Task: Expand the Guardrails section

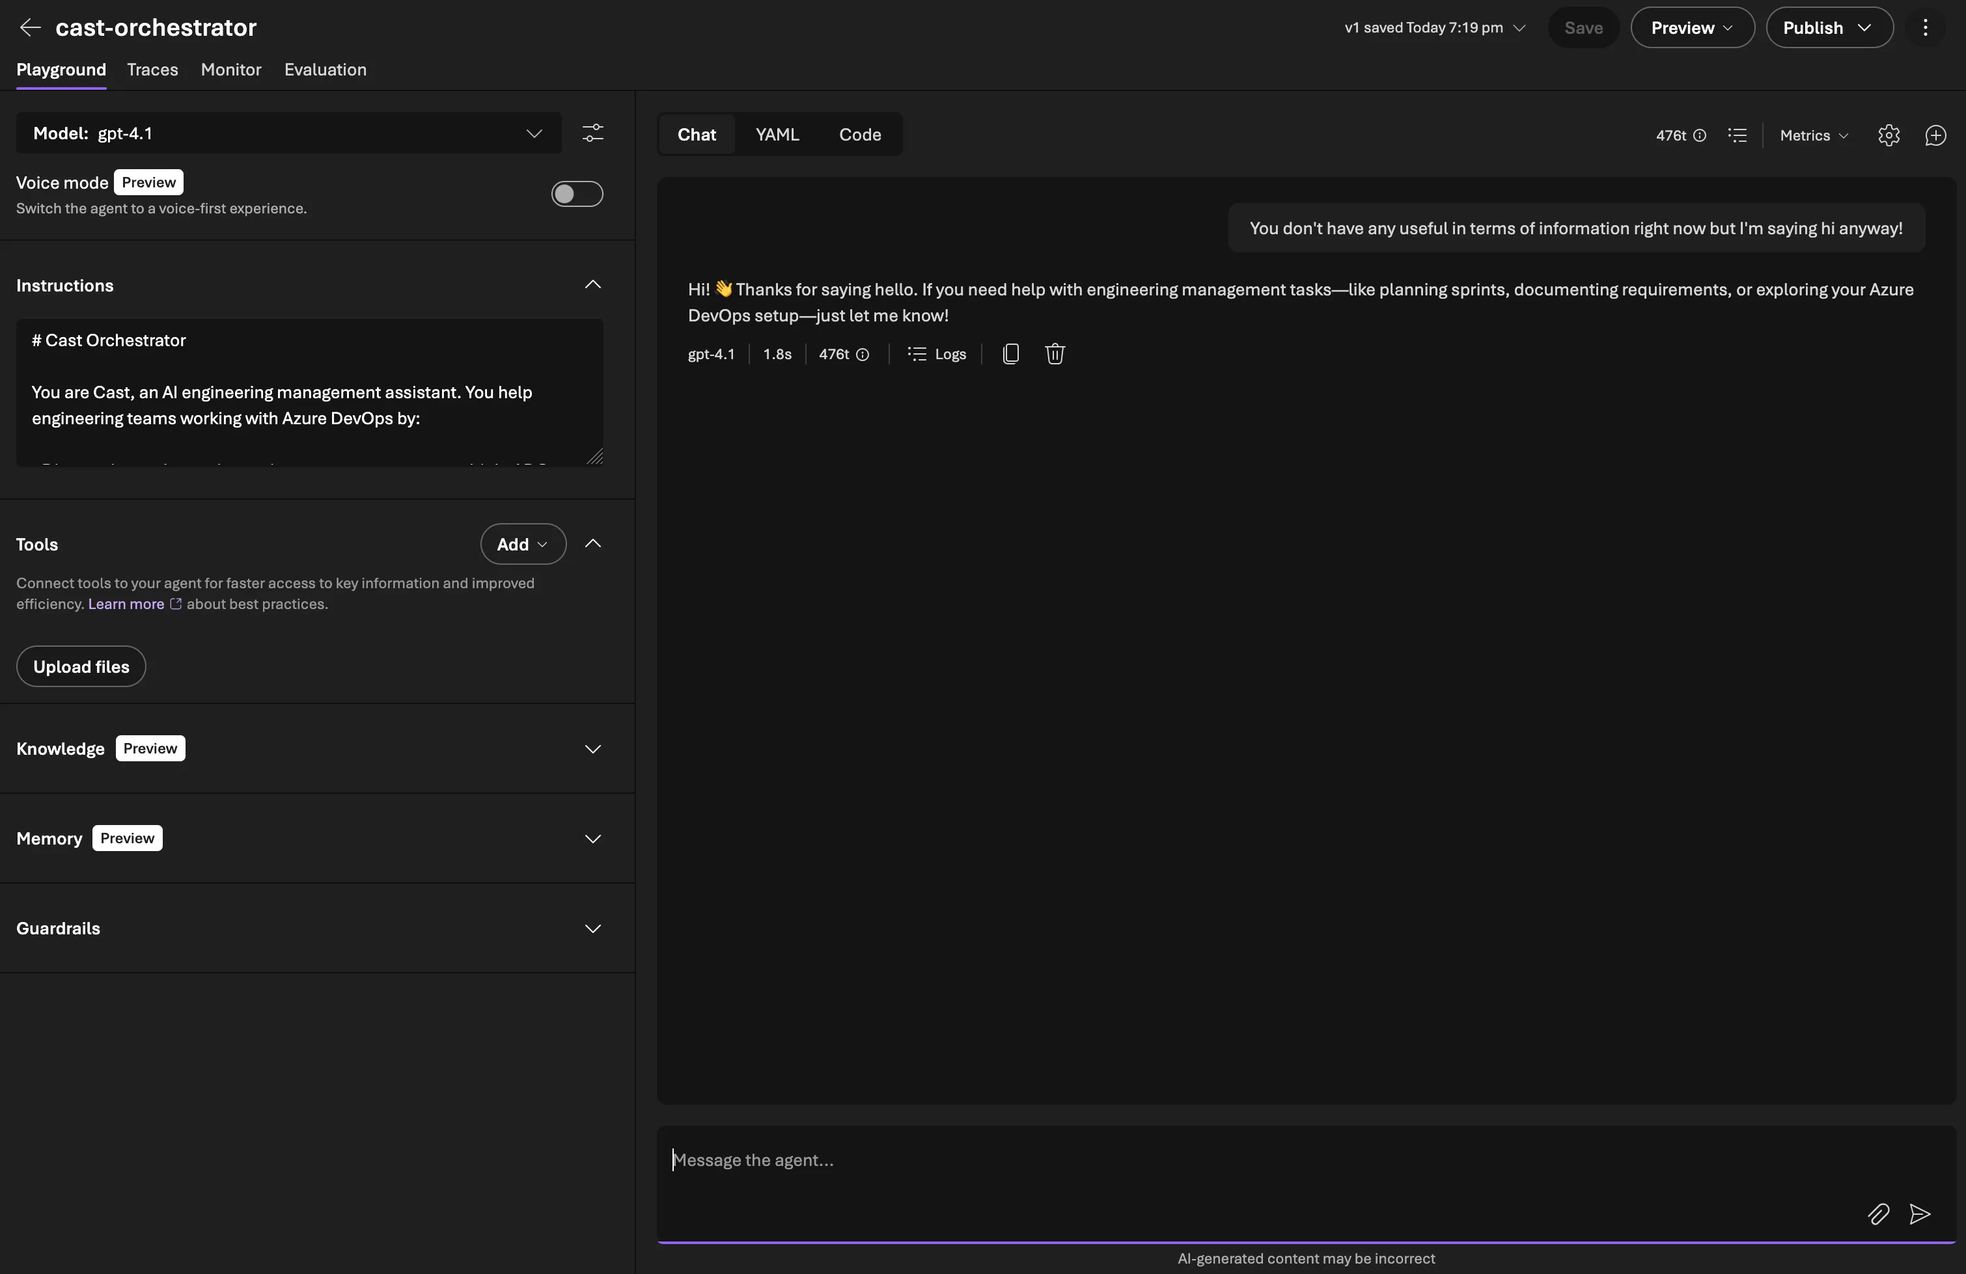Action: (x=594, y=928)
